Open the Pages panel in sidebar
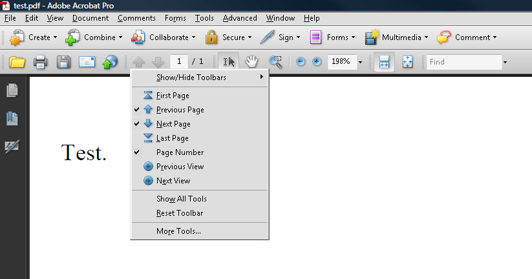The height and width of the screenshot is (279, 532). click(12, 90)
